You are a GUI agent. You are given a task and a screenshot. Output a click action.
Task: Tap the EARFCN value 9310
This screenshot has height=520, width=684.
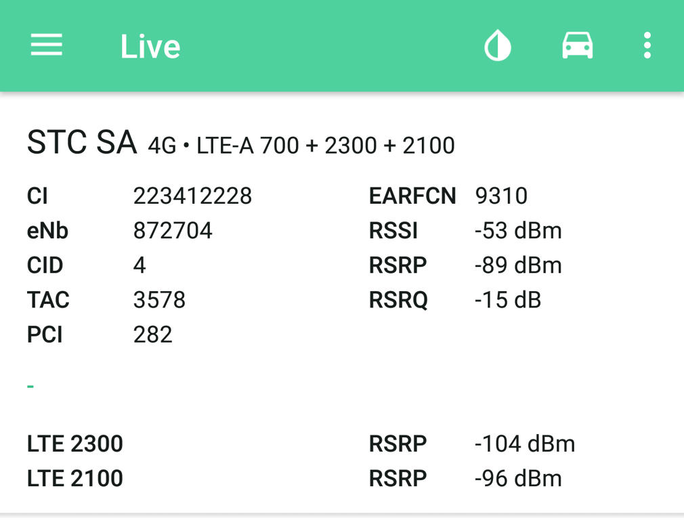tap(501, 196)
